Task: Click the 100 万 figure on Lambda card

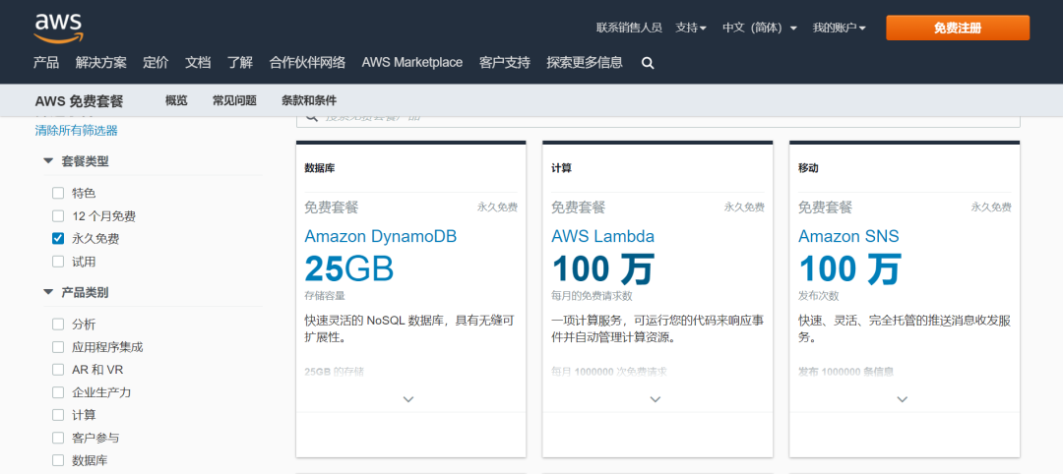Action: [602, 268]
